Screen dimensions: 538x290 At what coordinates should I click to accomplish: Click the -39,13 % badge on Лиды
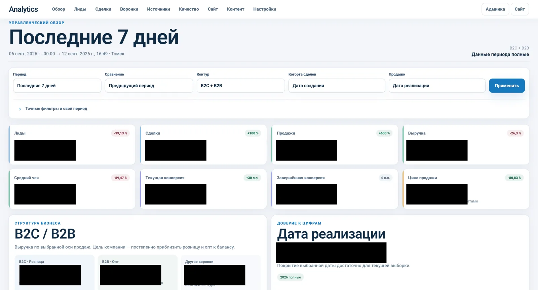click(x=120, y=133)
